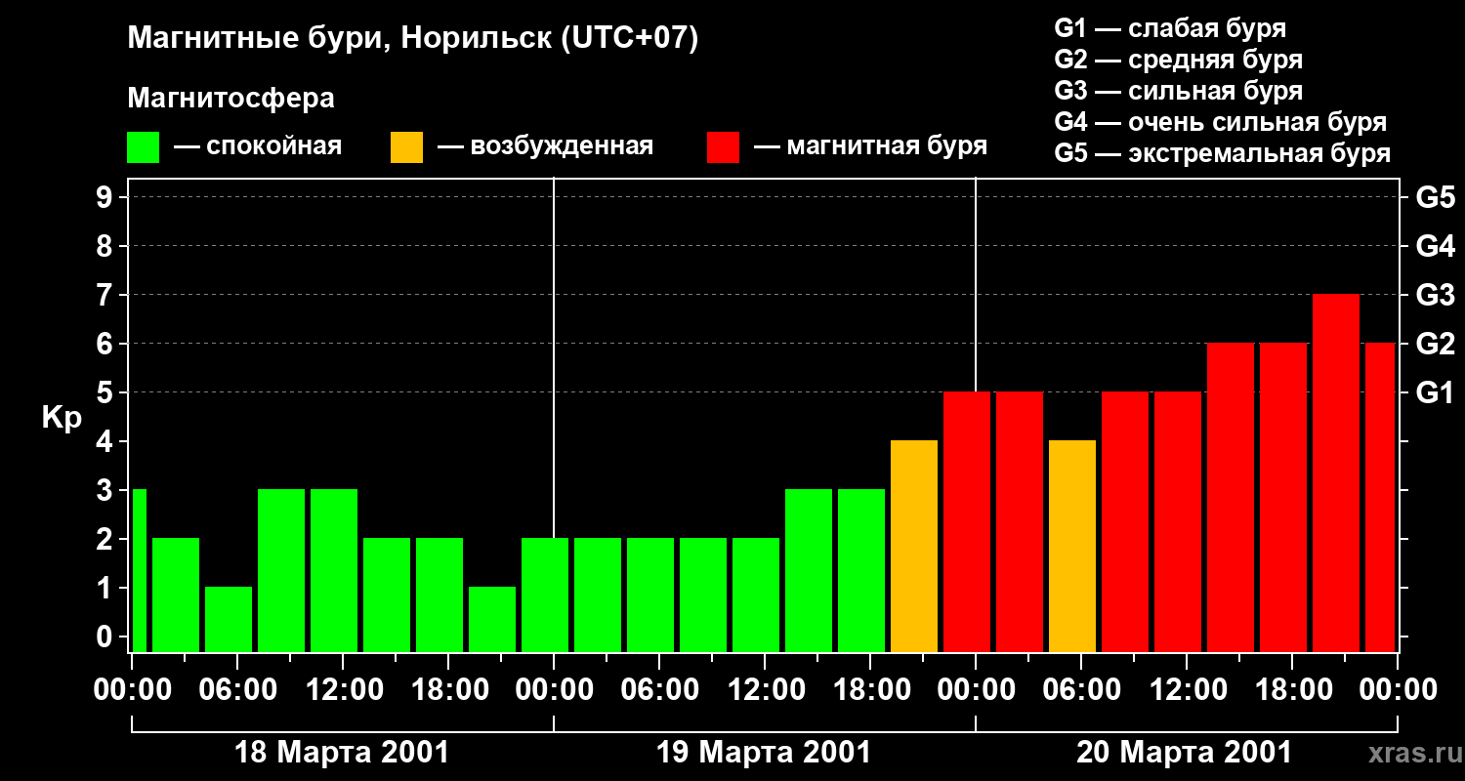1465x781 pixels.
Task: Click the 'G3 — сильная буря' legend line
Action: pos(1179,91)
